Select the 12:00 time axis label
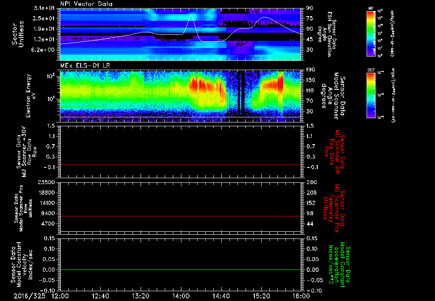 tap(60, 296)
